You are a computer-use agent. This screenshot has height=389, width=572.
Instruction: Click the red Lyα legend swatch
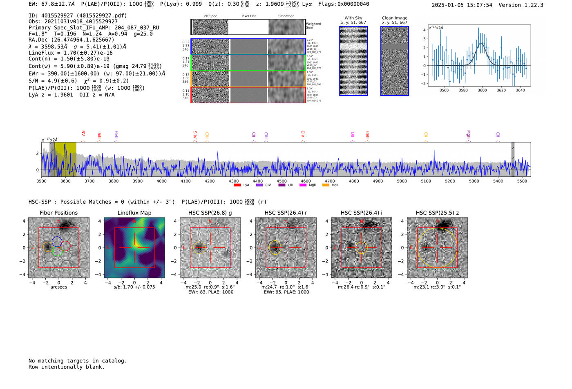click(237, 185)
